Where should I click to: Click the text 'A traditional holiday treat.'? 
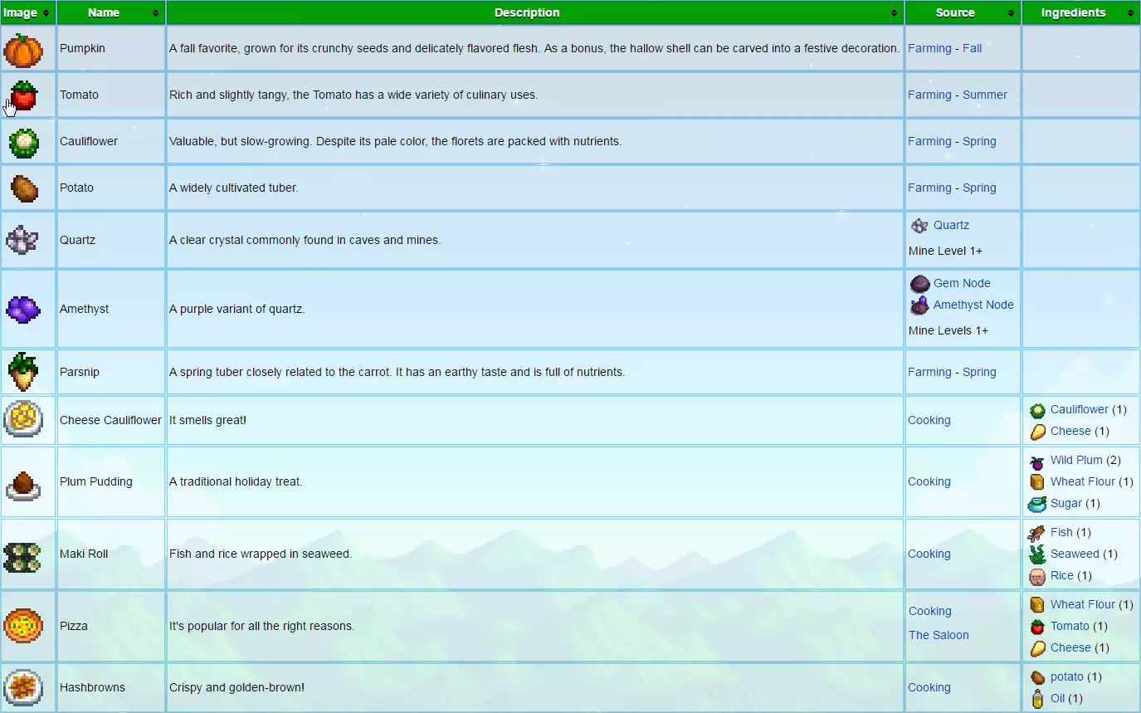point(236,482)
